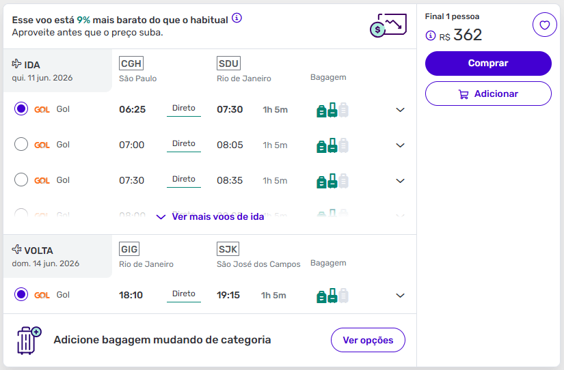The image size is (564, 370).
Task: Click baggage icons for 18:10 return flight
Action: coord(332,295)
